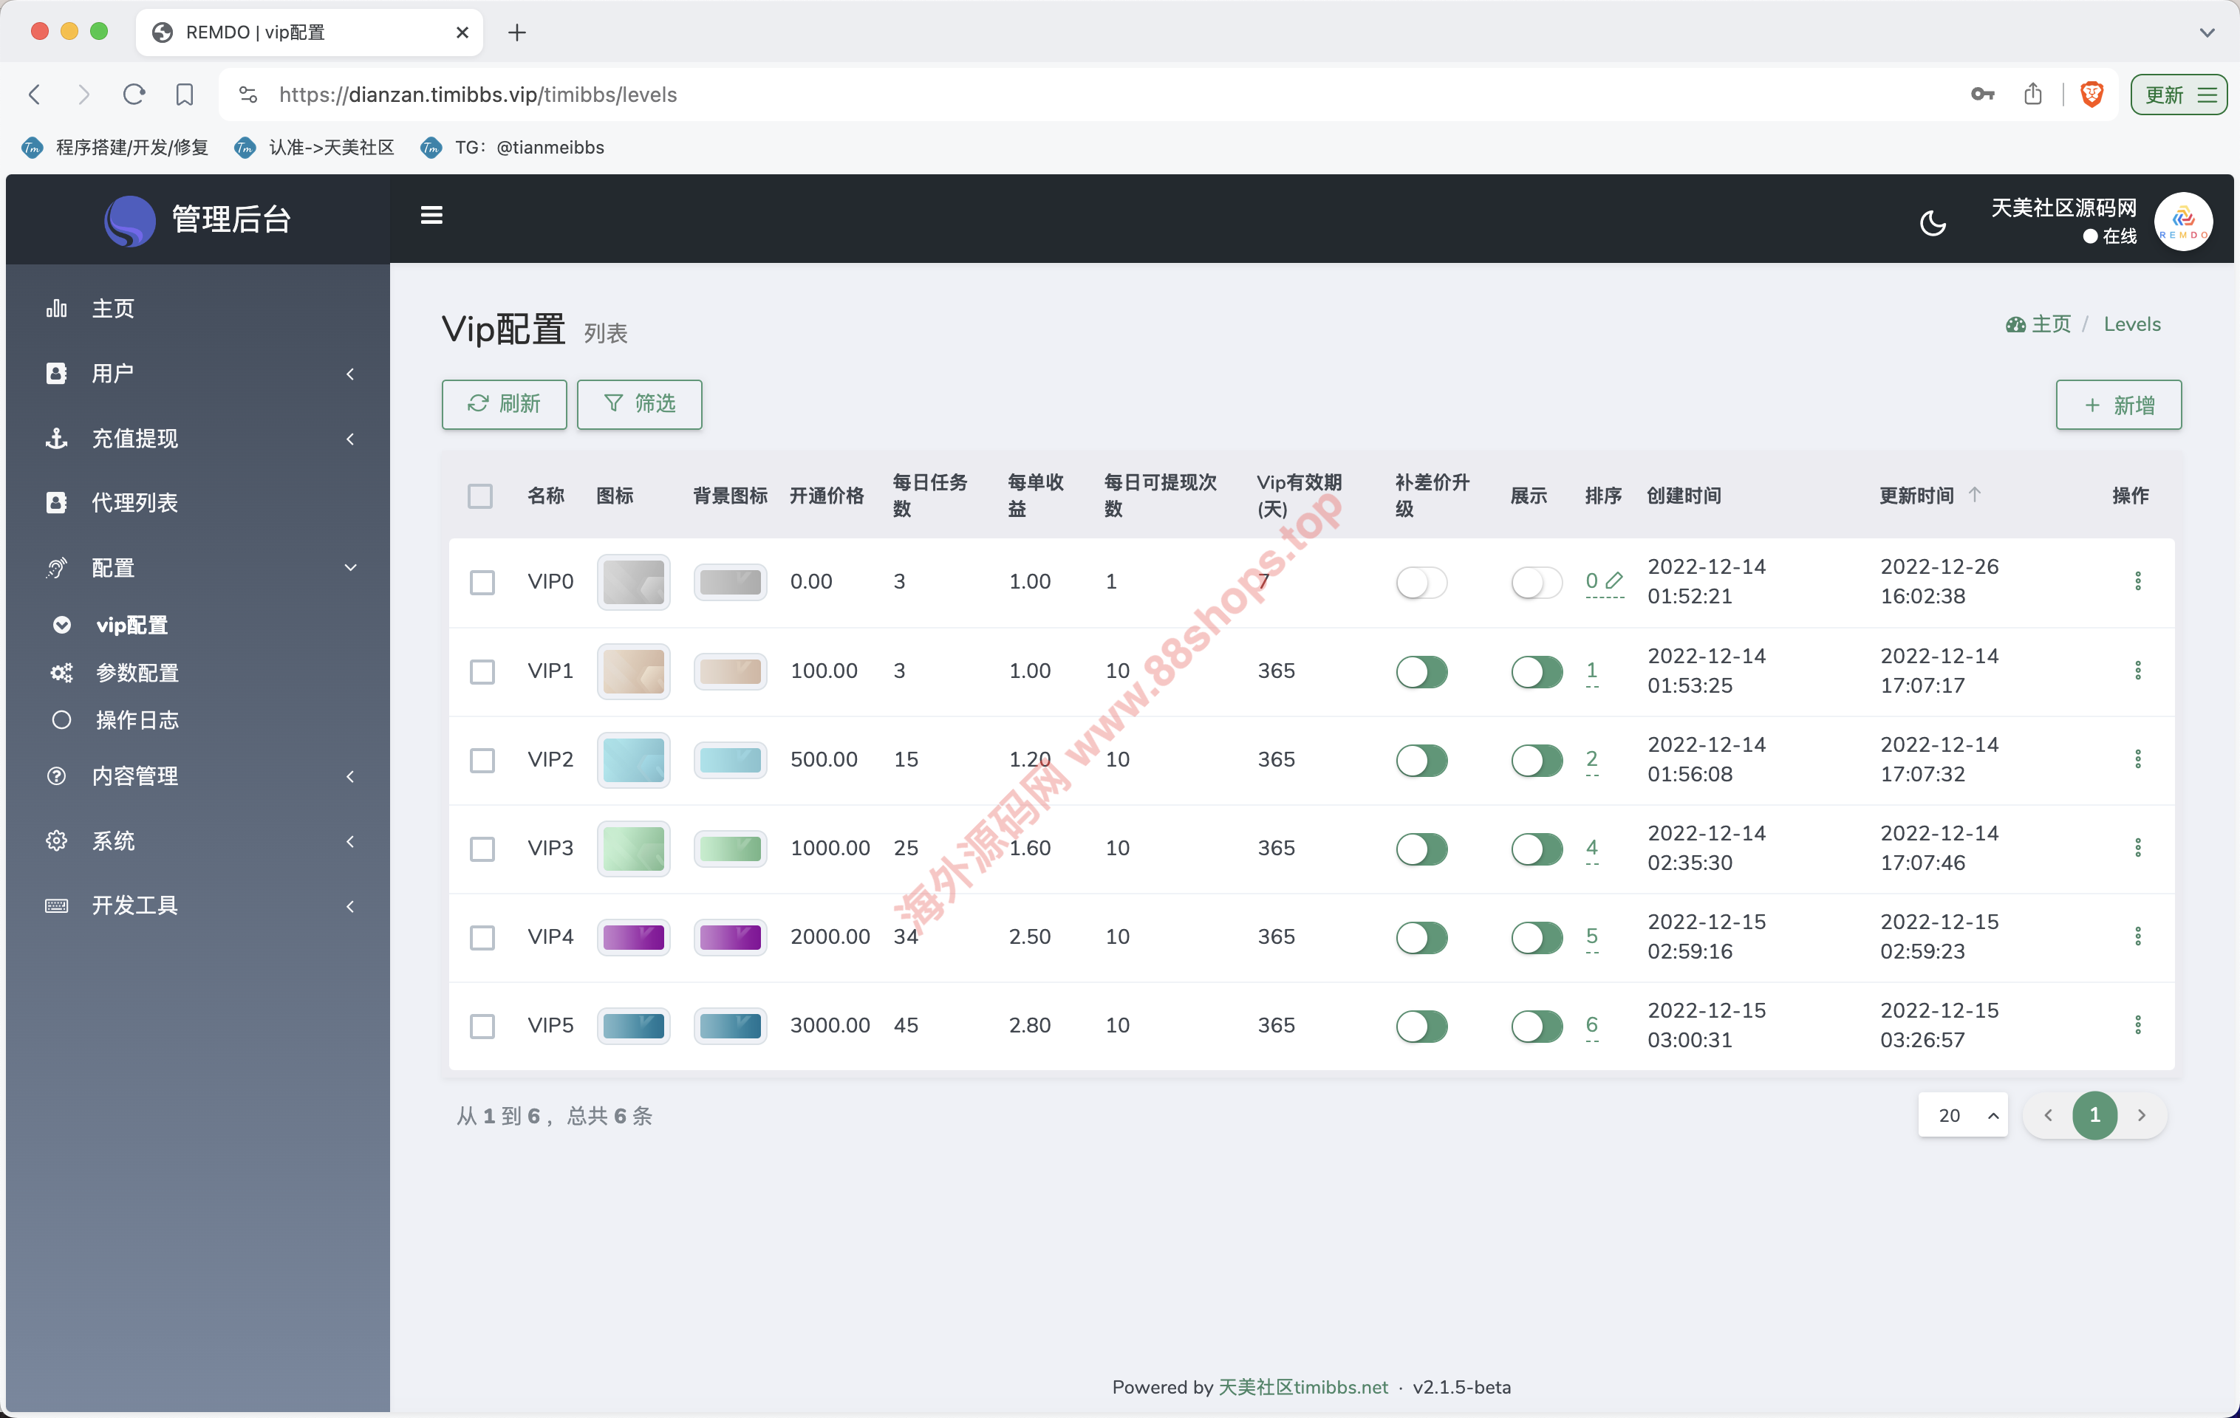Viewport: 2240px width, 1418px height.
Task: Check the VIP4 row checkbox
Action: (x=482, y=937)
